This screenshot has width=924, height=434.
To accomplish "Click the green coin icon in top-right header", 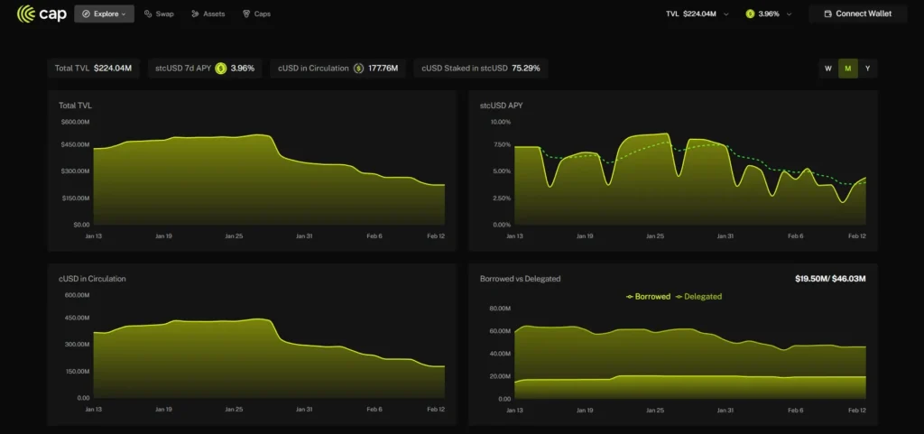I will pyautogui.click(x=751, y=14).
